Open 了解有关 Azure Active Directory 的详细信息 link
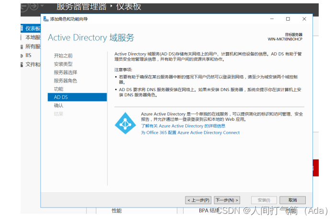Screen dimensions: 335x220 coord(183,126)
